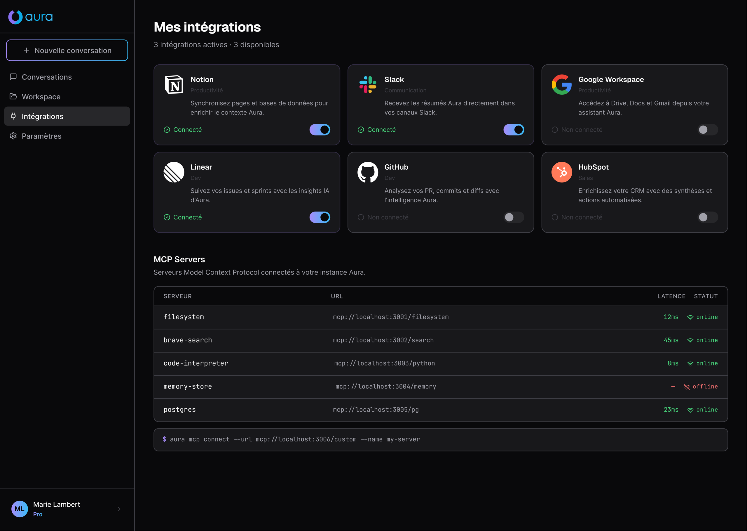Click the mcp://localhost:3004/memory URL
This screenshot has height=531, width=747.
tap(386, 386)
